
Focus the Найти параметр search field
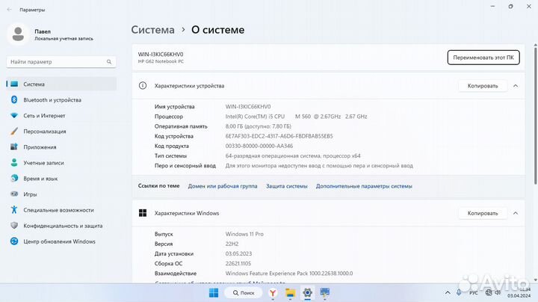[61, 62]
